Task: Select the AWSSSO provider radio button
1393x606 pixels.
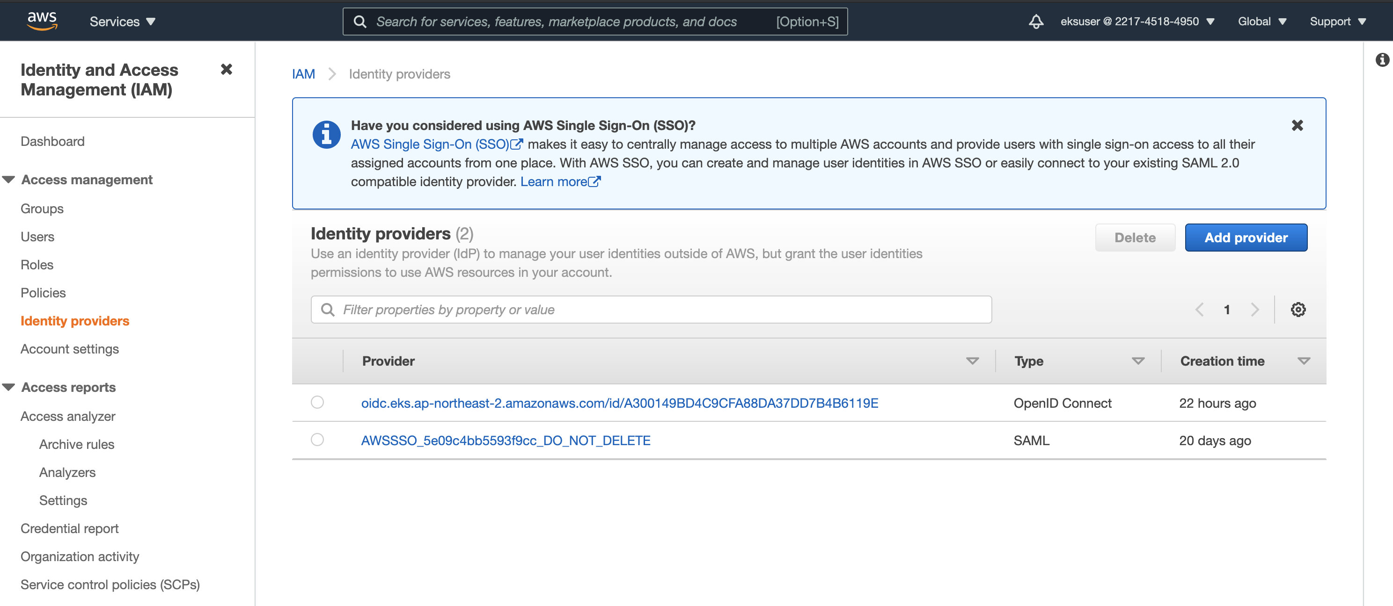Action: point(317,440)
